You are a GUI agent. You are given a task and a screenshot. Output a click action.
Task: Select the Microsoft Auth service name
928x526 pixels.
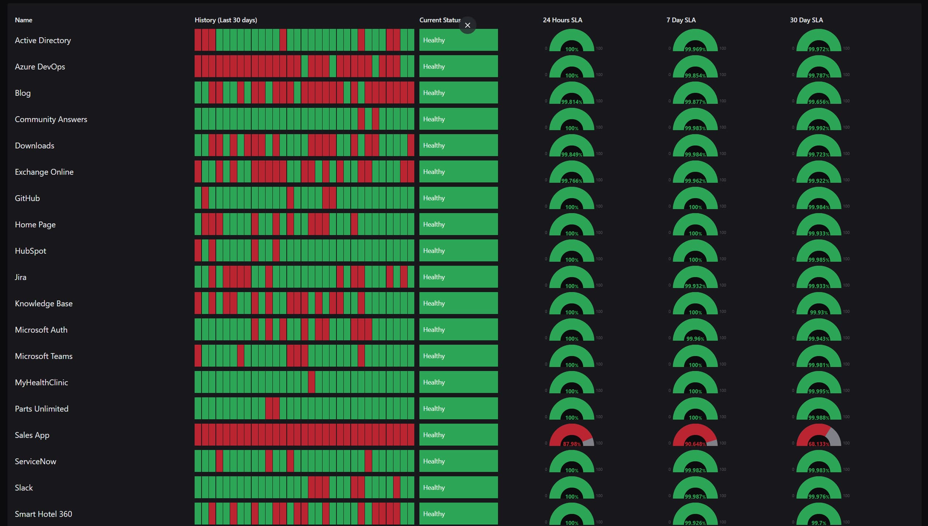point(41,329)
